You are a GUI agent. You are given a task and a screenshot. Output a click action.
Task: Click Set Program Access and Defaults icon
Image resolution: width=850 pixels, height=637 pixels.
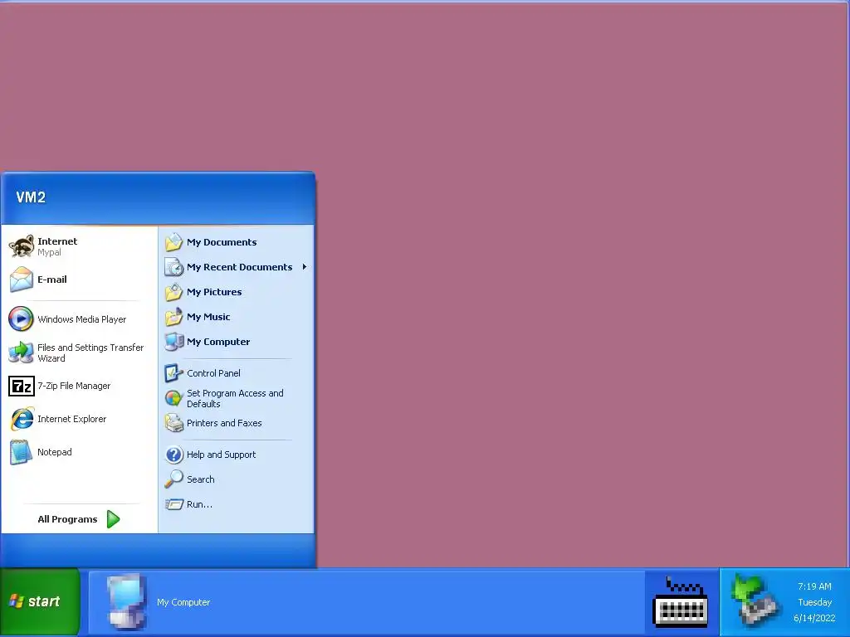click(x=174, y=398)
